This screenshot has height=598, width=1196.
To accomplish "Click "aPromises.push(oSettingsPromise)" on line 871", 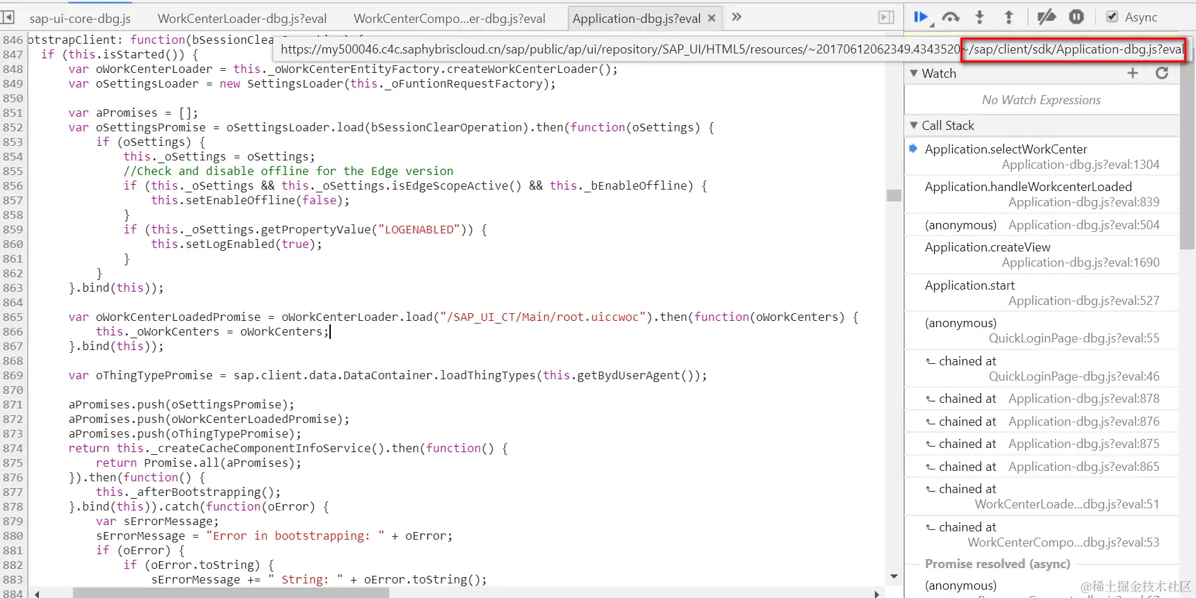I will pos(178,404).
